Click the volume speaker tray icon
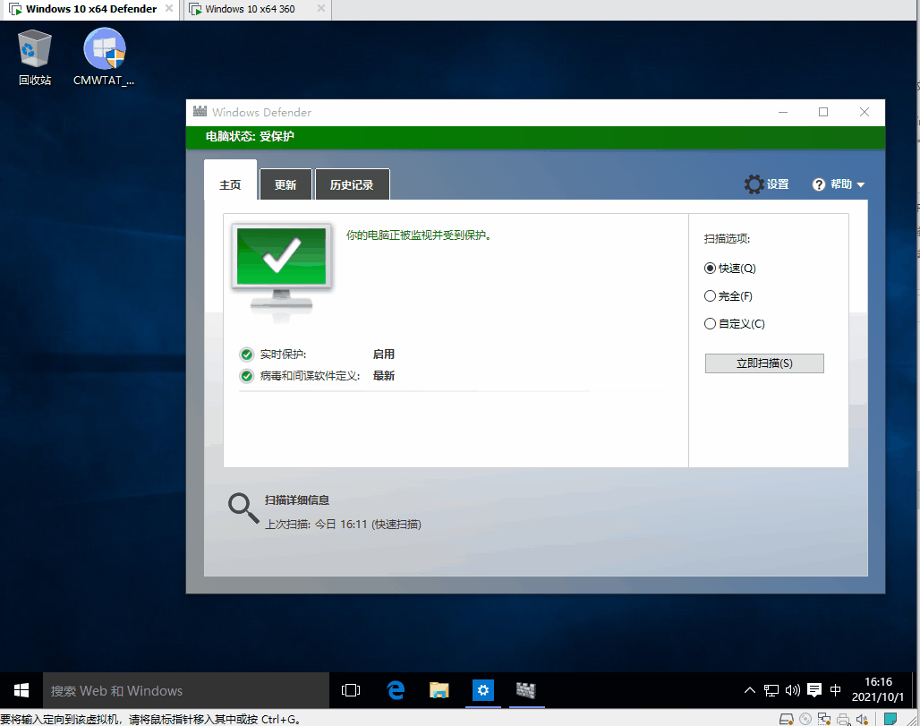Viewport: 920px width, 726px height. tap(793, 690)
